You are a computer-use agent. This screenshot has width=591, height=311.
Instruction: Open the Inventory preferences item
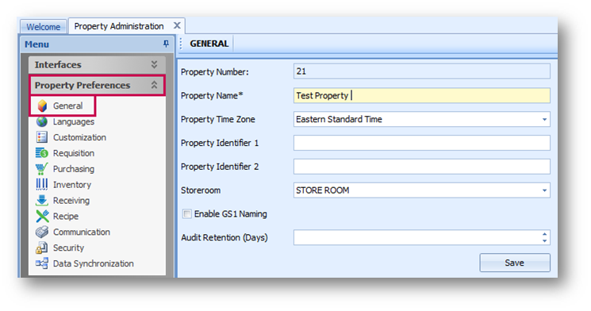point(72,185)
